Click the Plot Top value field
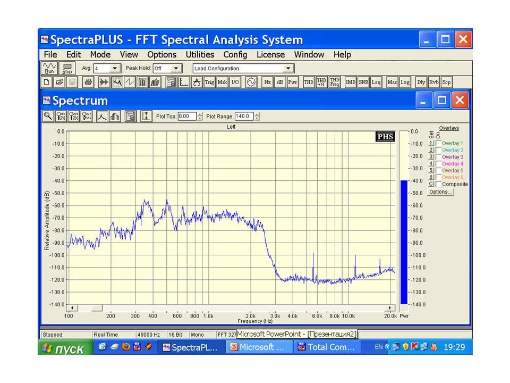 click(187, 116)
